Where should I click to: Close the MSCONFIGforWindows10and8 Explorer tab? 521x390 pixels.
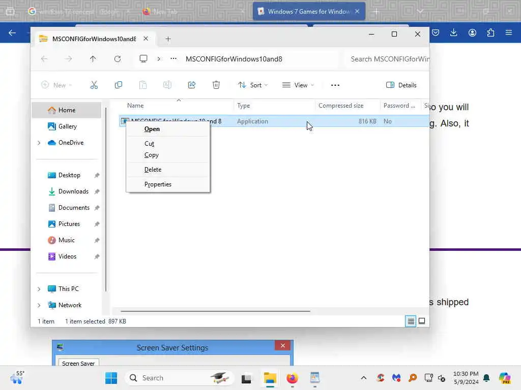point(146,39)
